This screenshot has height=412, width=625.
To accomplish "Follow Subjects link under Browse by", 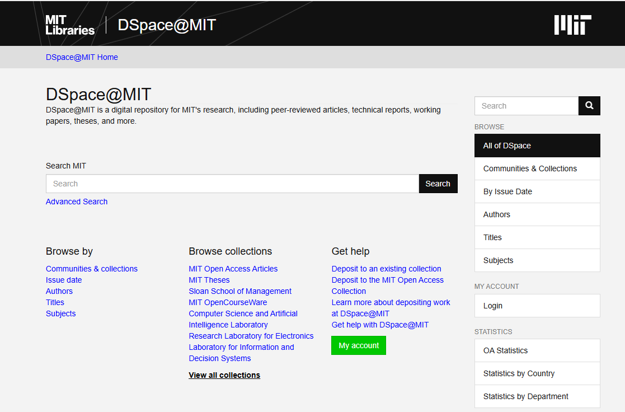I will (x=60, y=313).
